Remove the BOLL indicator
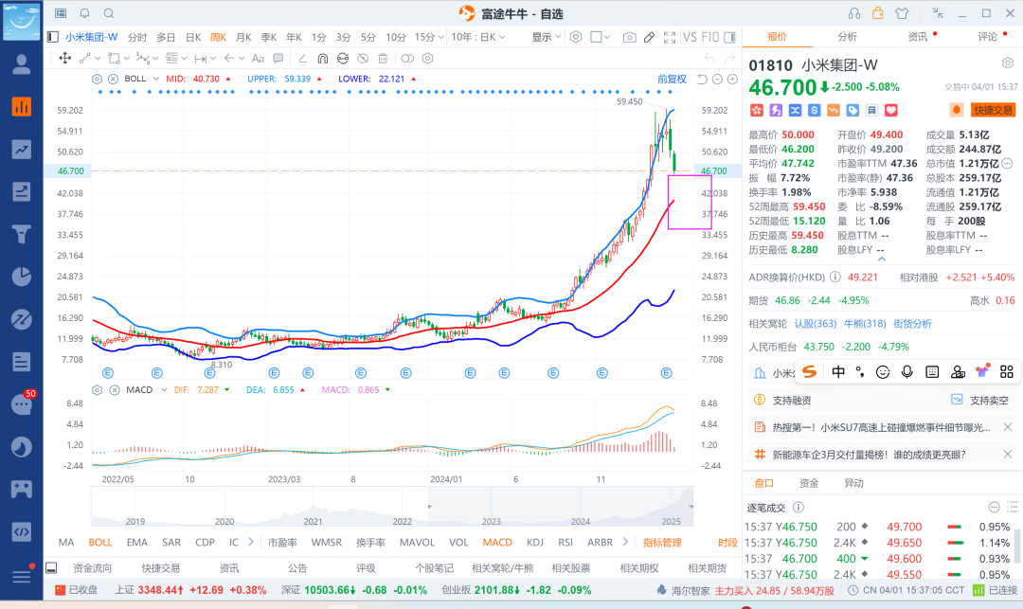This screenshot has width=1023, height=609. point(113,79)
